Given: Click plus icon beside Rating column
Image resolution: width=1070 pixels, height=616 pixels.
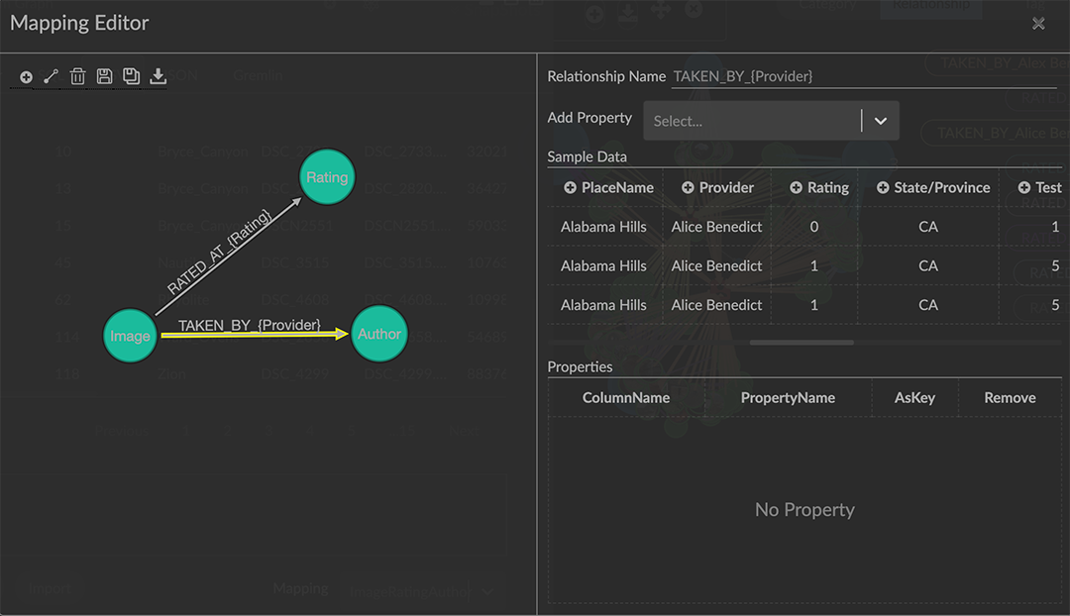Looking at the screenshot, I should pyautogui.click(x=796, y=188).
